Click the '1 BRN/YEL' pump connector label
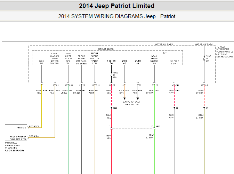 (34, 126)
